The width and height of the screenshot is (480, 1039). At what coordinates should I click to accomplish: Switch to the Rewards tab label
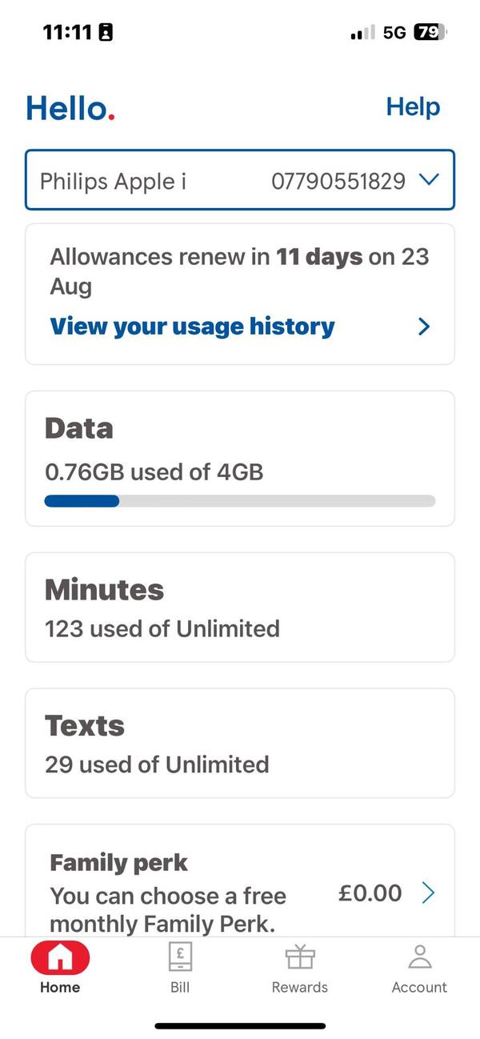pos(300,987)
